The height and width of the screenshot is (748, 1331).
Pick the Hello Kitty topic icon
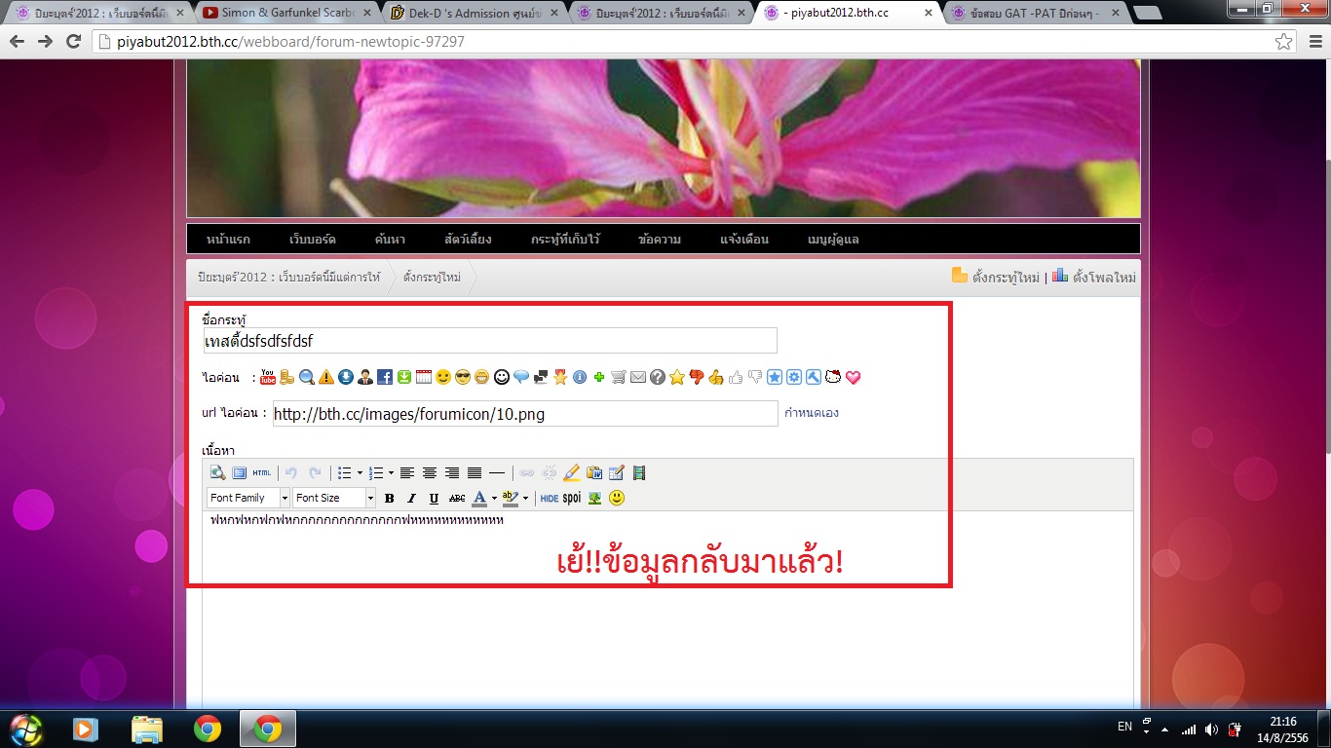coord(833,377)
